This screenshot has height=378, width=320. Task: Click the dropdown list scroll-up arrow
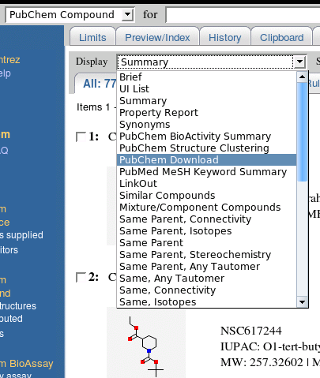(x=302, y=77)
